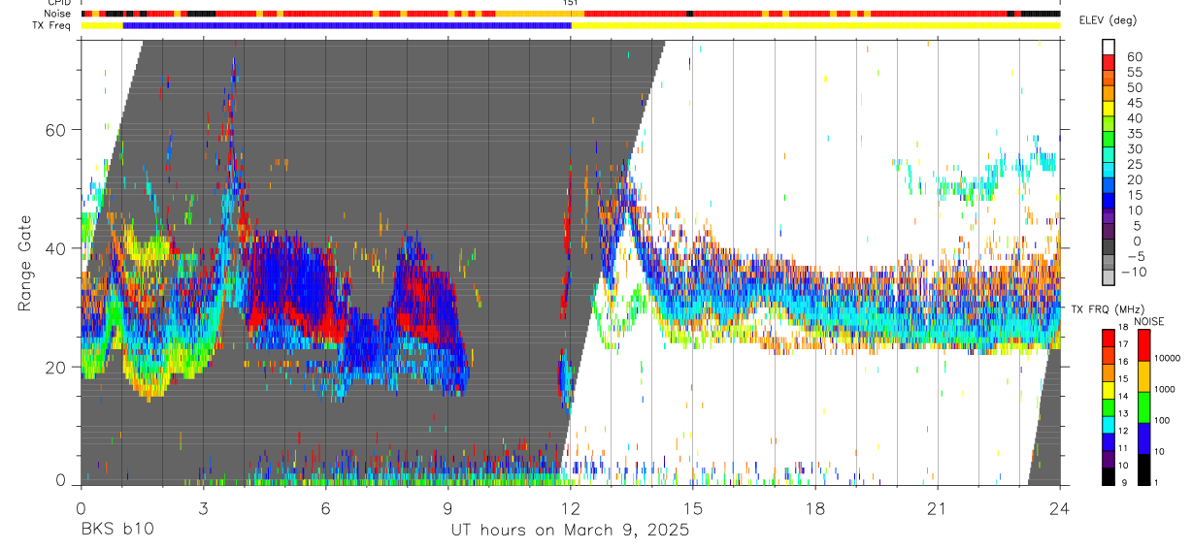Click the orange 1000–10000 NOISE swatch
This screenshot has height=550, width=1192.
pyautogui.click(x=1142, y=376)
